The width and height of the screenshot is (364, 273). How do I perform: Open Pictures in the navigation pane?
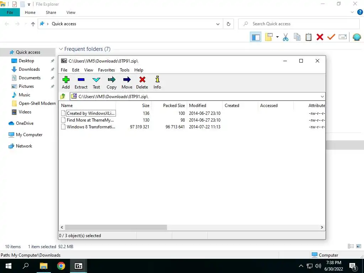click(26, 86)
